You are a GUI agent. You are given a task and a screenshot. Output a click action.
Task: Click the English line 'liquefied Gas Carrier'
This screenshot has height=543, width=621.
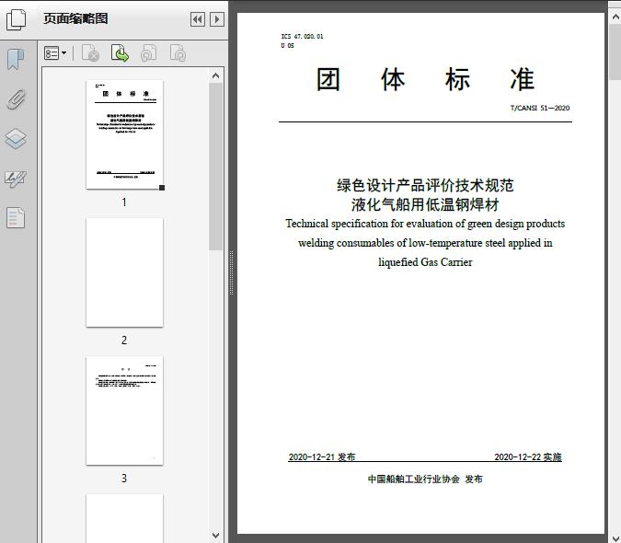[x=425, y=262]
